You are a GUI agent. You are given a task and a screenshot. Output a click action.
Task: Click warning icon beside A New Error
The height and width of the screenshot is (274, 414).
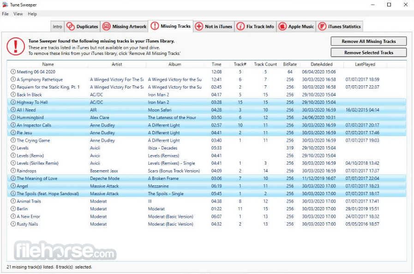13,216
